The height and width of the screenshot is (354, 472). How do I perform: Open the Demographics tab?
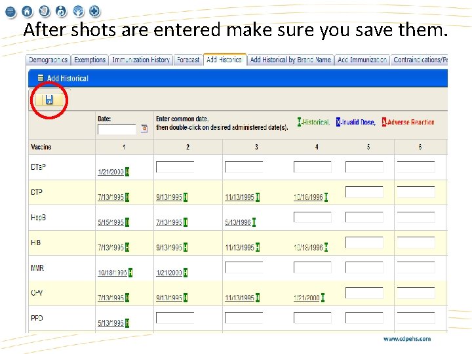48,60
